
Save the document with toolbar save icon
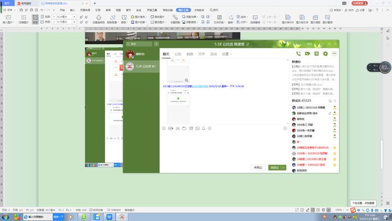pyautogui.click(x=21, y=10)
